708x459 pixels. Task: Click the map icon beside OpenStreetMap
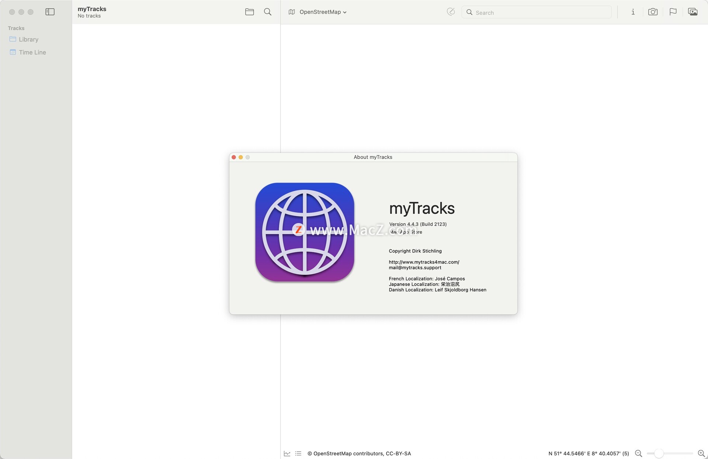coord(292,12)
